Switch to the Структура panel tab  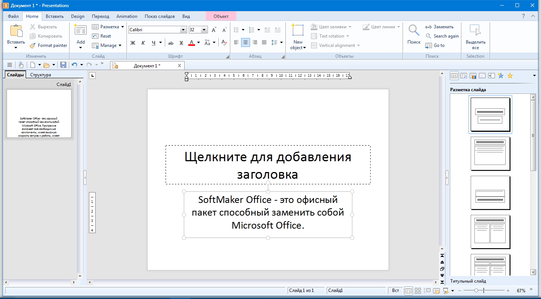[x=41, y=75]
